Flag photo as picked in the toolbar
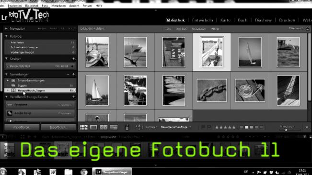This screenshot has height=175, width=312. [x=203, y=127]
